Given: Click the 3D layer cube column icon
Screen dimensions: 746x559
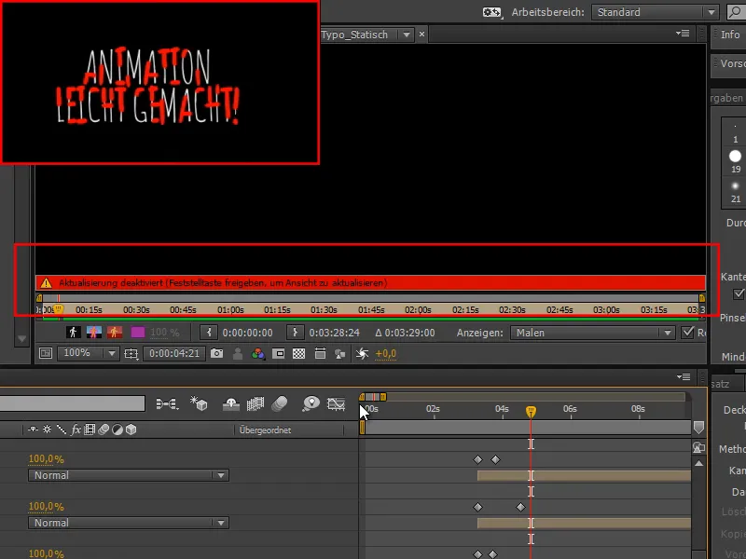Looking at the screenshot, I should click(131, 429).
